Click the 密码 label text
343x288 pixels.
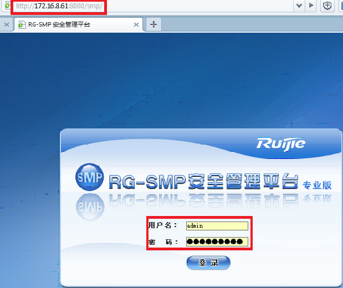163,242
